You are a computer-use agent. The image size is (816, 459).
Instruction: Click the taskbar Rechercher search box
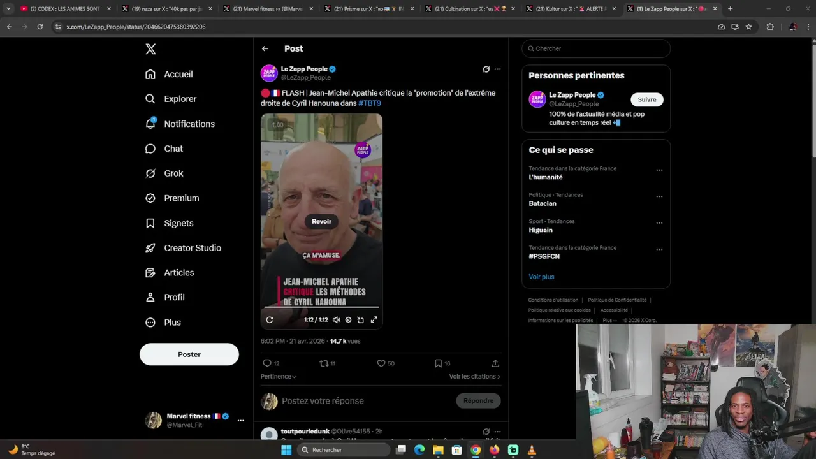[x=344, y=450]
